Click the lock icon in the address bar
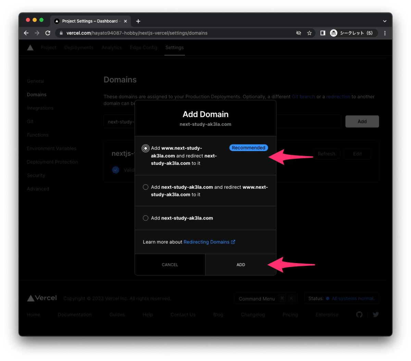This screenshot has height=361, width=411. click(61, 33)
